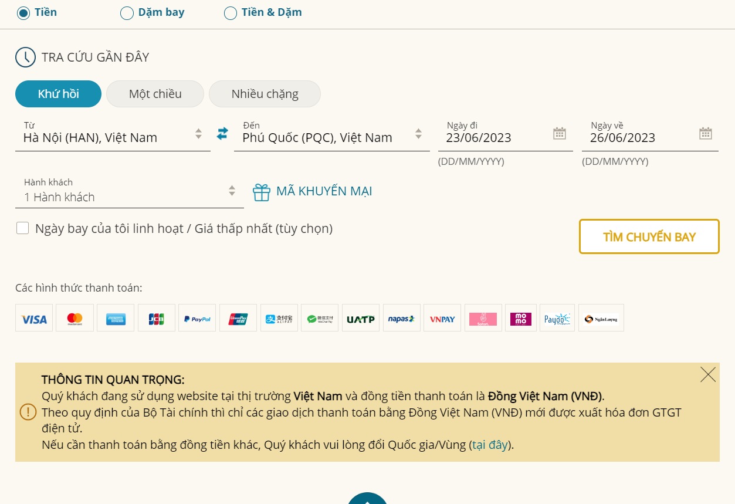Screen dimensions: 735x504
Task: Enable flexible flight dates checkbox
Action: coord(22,228)
